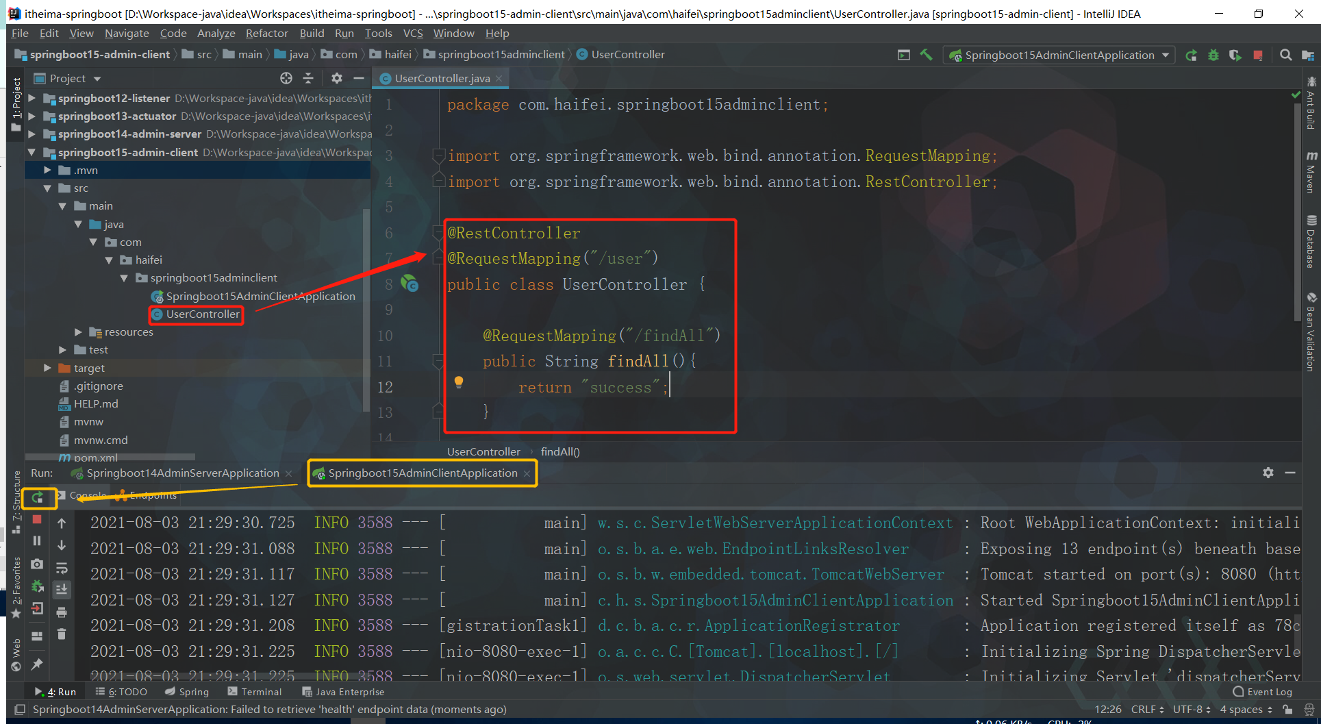This screenshot has height=724, width=1321.
Task: Expand the springboot12-listener module
Action: click(32, 98)
